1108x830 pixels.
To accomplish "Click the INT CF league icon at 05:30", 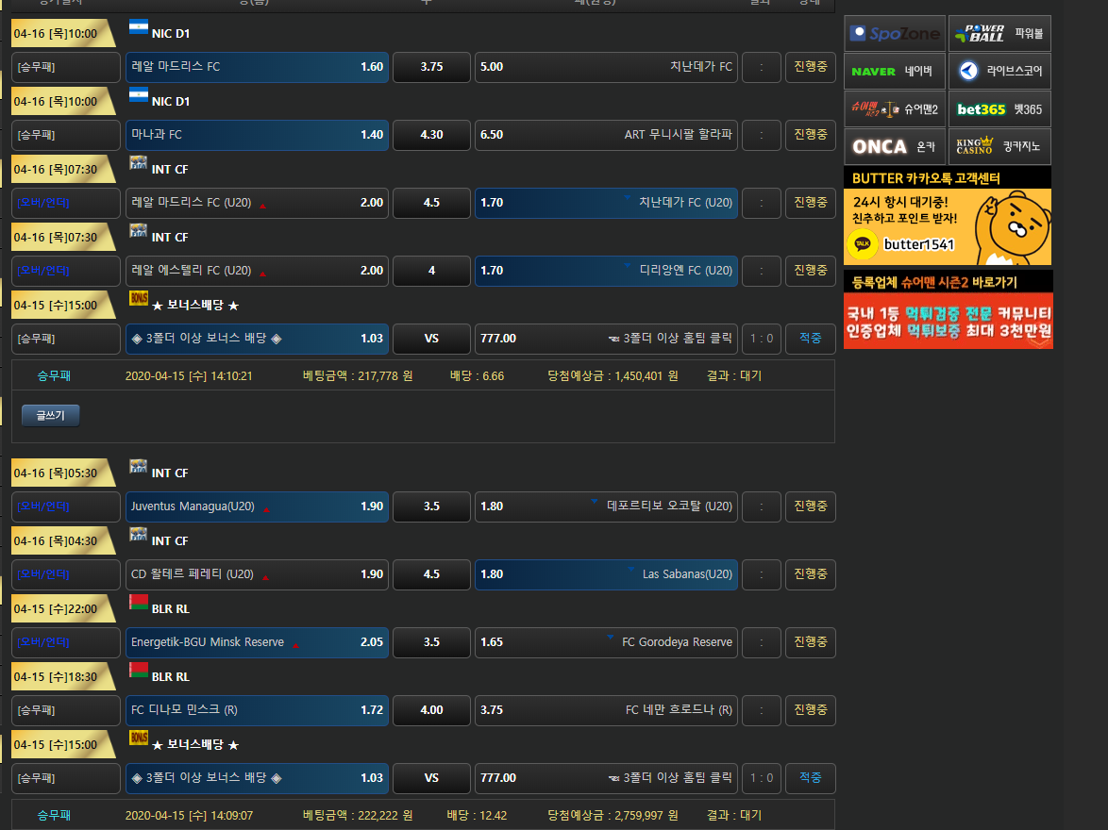I will pos(139,466).
